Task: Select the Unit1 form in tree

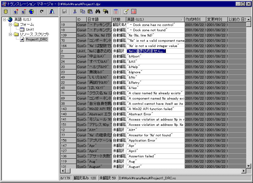Action: (x=30, y=29)
